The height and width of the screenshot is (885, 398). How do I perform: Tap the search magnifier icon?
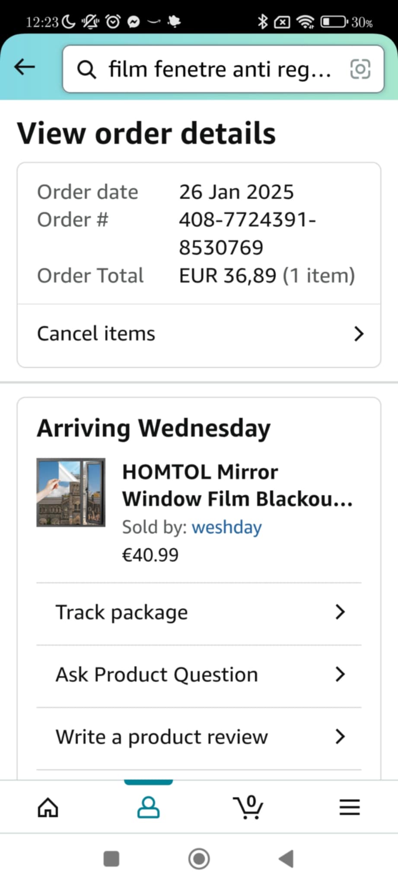[86, 69]
